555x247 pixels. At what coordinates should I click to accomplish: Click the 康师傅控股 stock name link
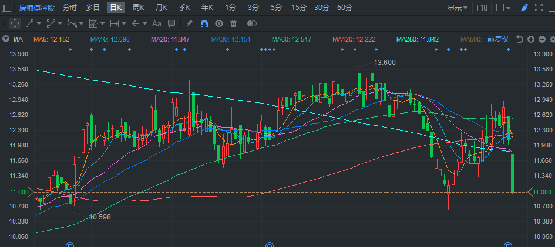(x=37, y=8)
